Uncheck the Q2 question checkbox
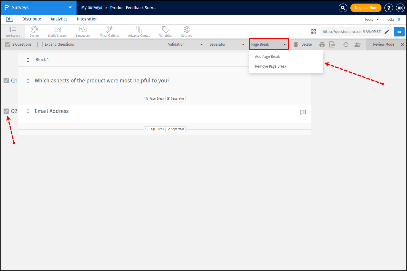This screenshot has width=407, height=271. click(6, 111)
